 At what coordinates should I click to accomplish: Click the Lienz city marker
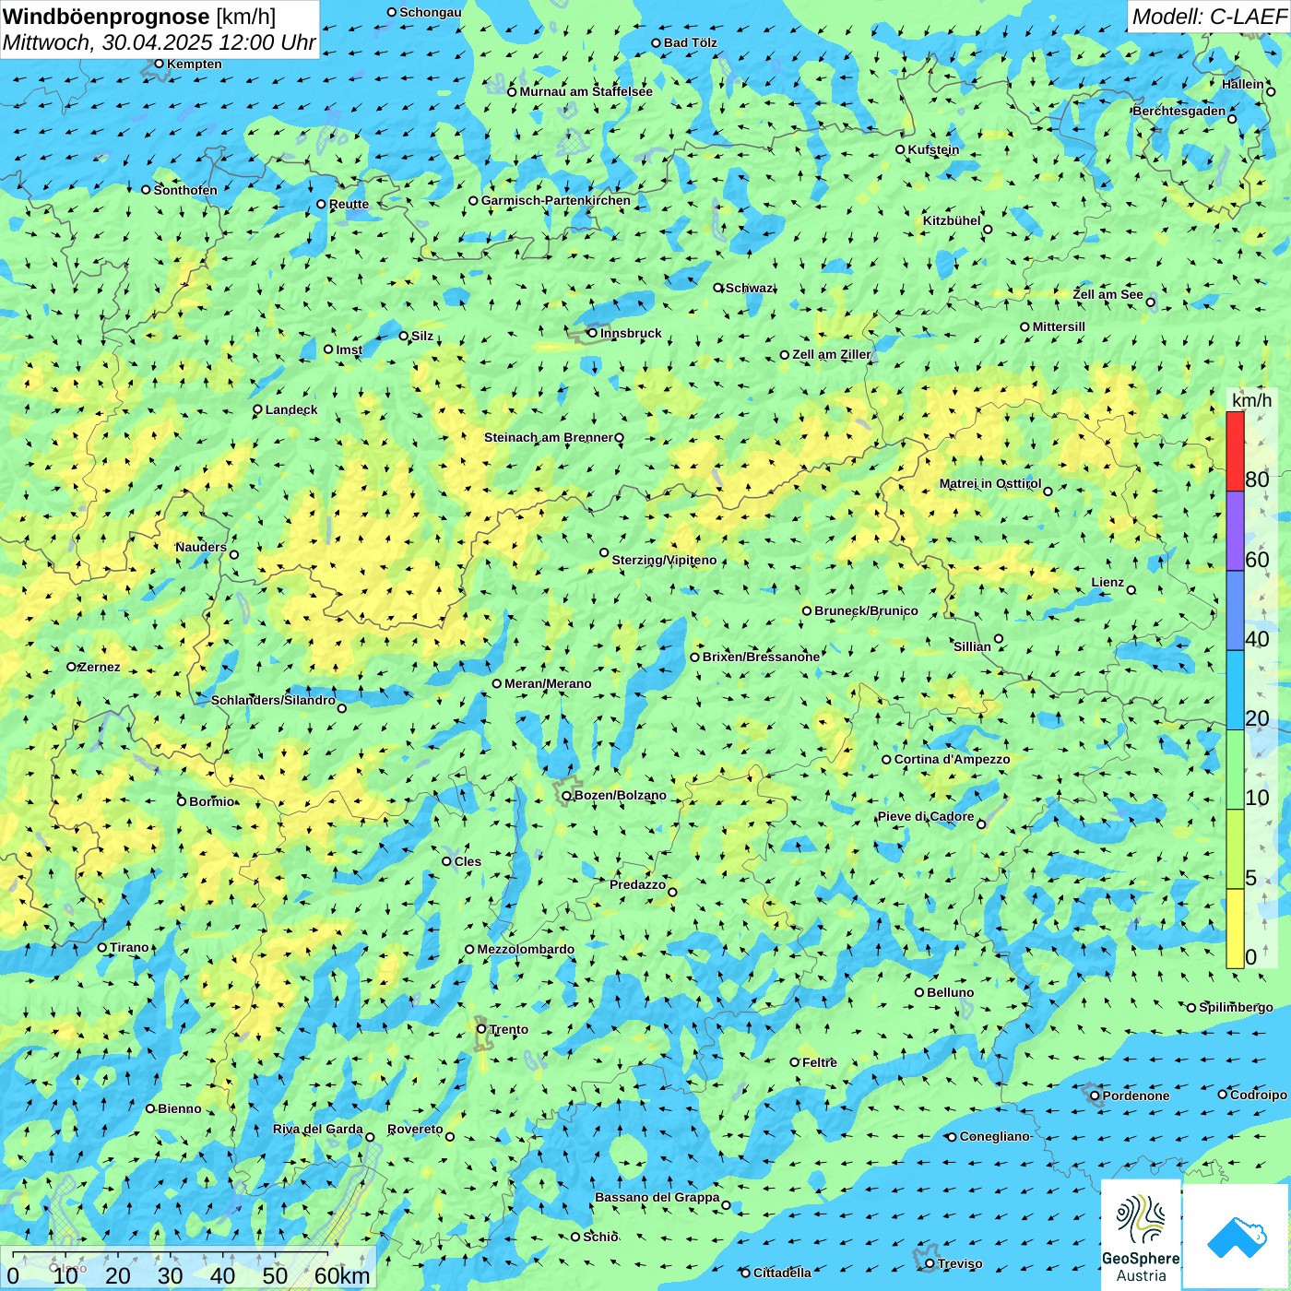[x=1131, y=590]
